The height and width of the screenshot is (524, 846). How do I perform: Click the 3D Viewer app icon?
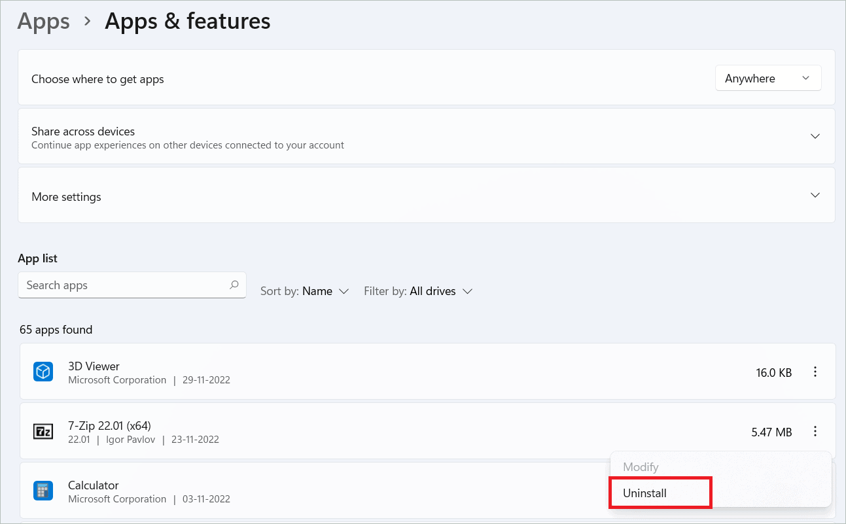point(43,372)
